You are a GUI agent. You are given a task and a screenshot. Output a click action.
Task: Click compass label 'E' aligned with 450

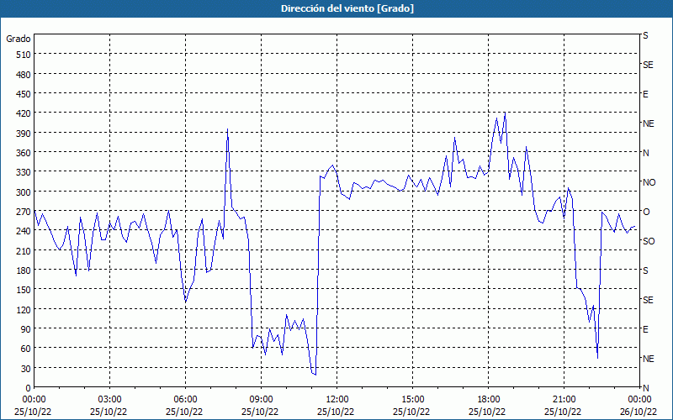click(x=645, y=94)
